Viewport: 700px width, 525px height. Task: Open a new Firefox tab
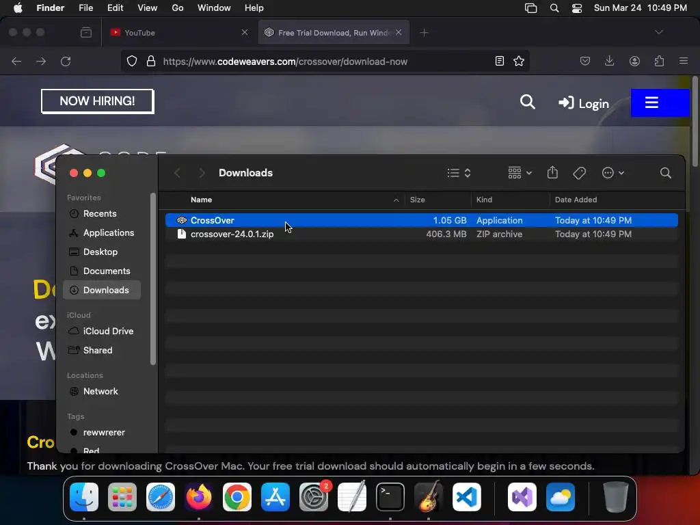[424, 33]
